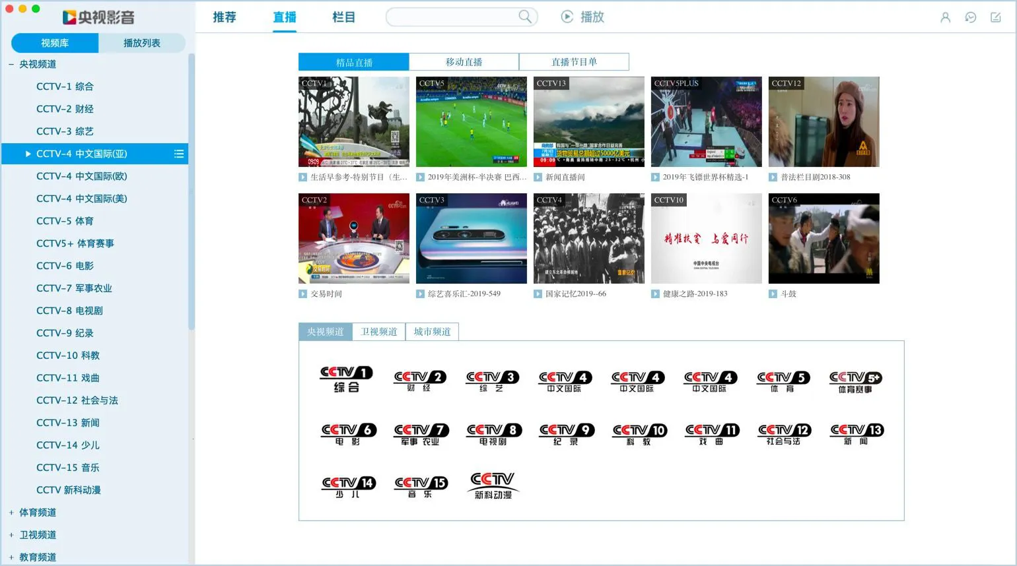Select CCTV-13 新闻 in the sidebar
This screenshot has height=566, width=1017.
[x=68, y=423]
